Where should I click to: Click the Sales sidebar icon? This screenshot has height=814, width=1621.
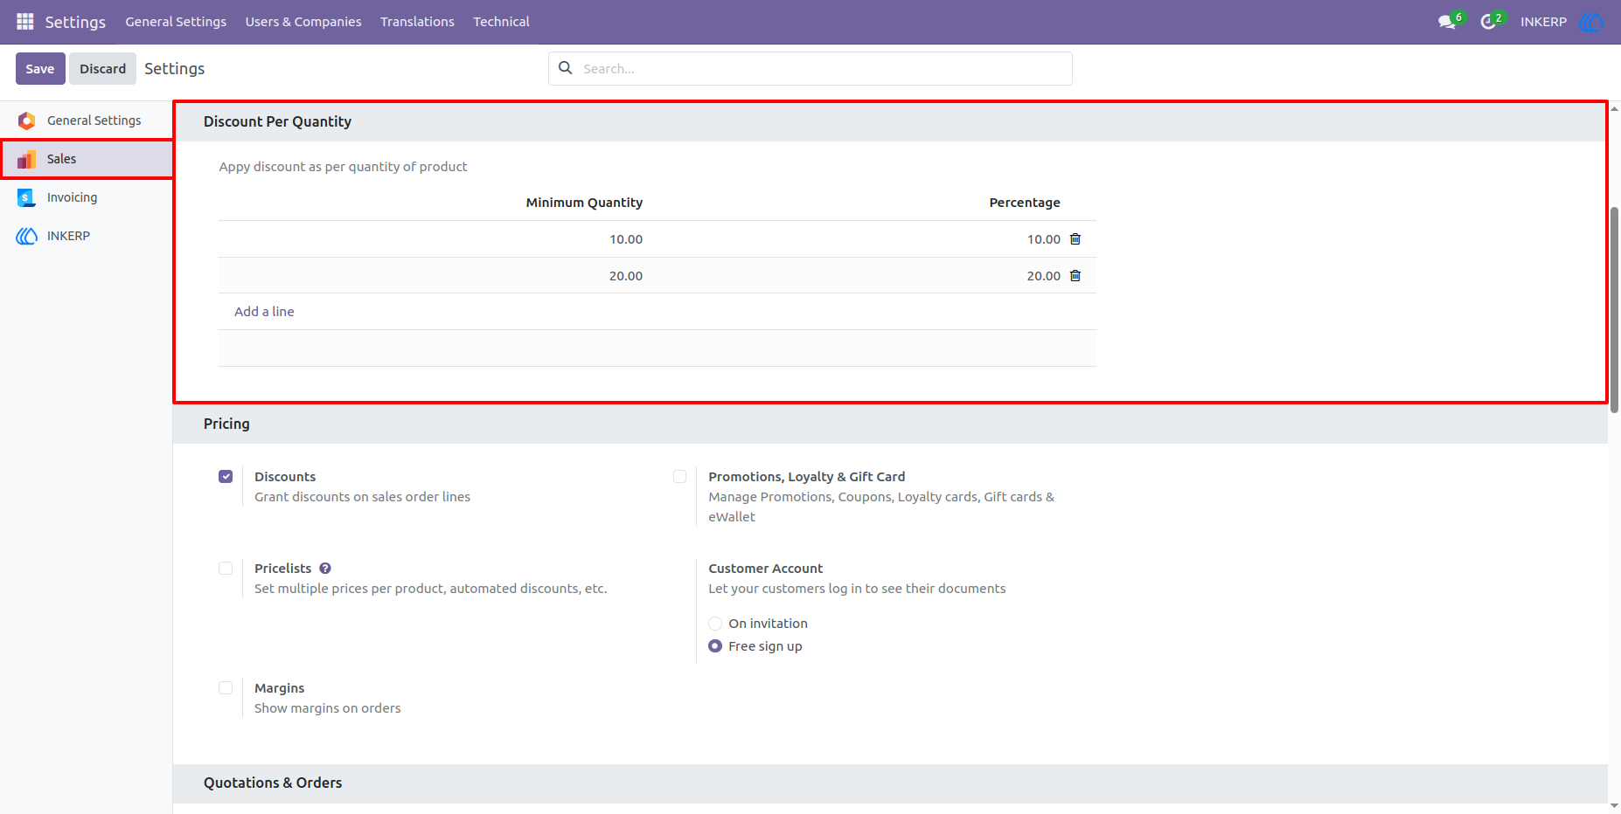pos(27,159)
